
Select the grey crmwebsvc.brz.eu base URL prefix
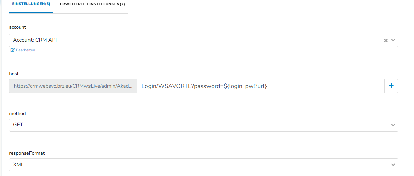pyautogui.click(x=73, y=86)
